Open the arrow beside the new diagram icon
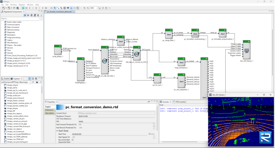Image resolution: width=275 pixels, height=148 pixels. [6, 8]
